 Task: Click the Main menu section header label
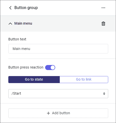(23, 23)
